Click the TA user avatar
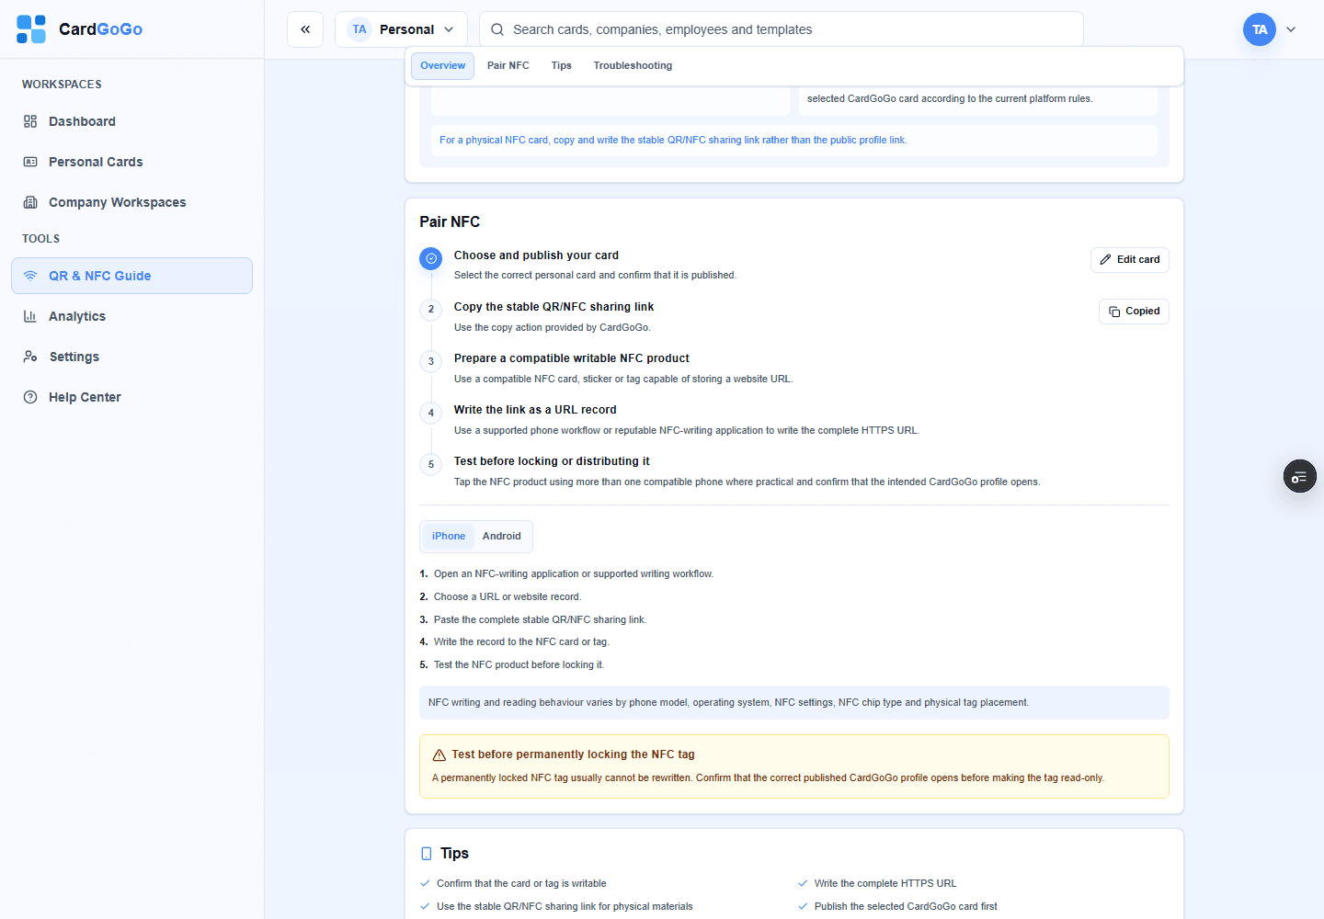1324x919 pixels. coord(1260,29)
